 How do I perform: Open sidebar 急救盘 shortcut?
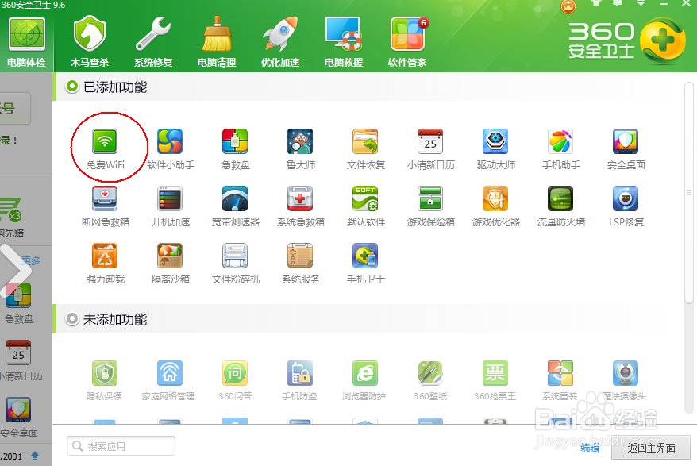[19, 303]
